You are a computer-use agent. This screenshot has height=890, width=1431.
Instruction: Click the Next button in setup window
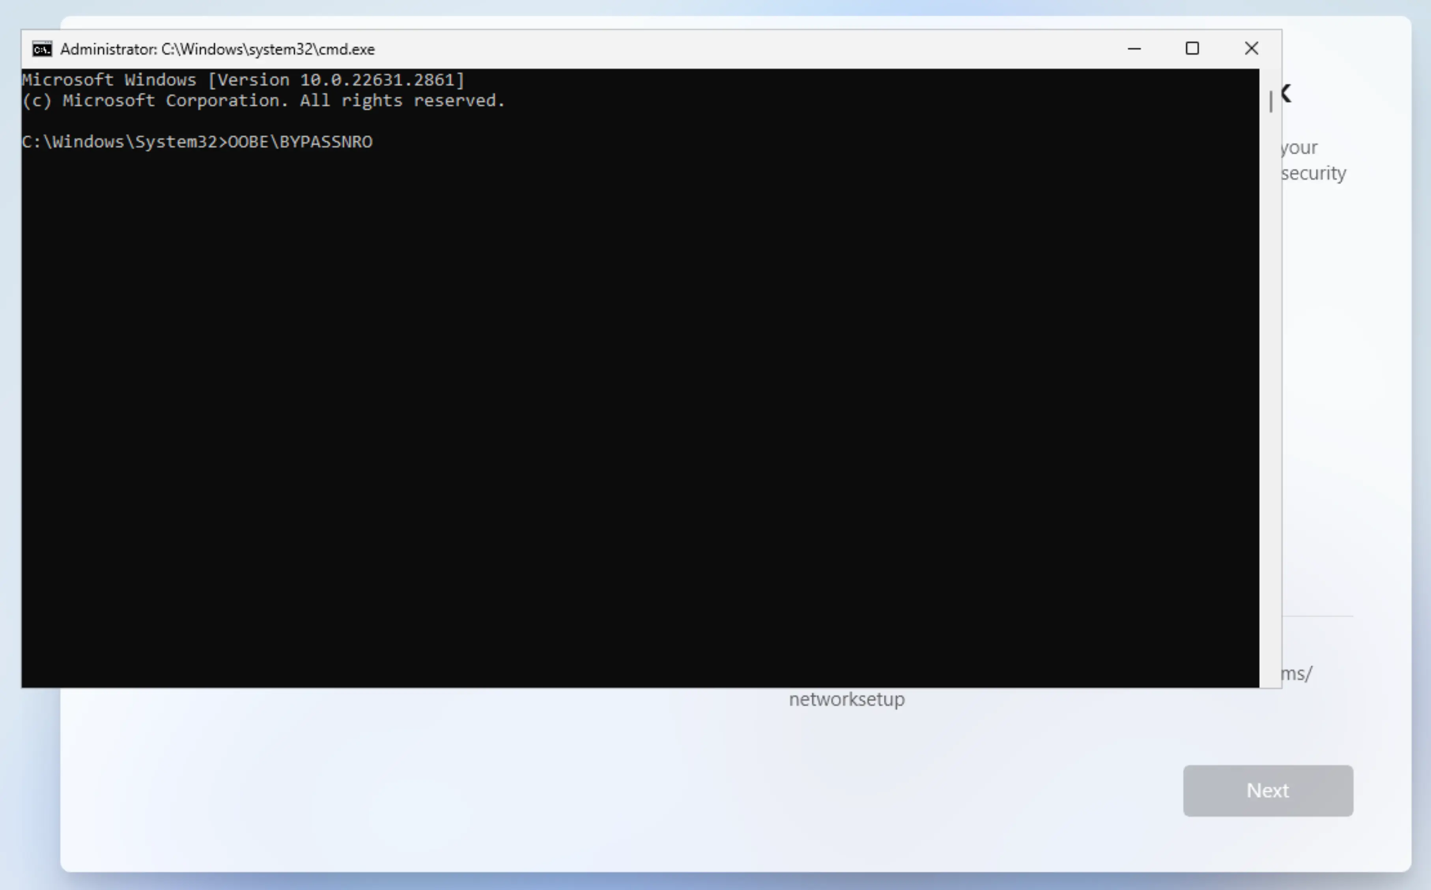(1268, 791)
